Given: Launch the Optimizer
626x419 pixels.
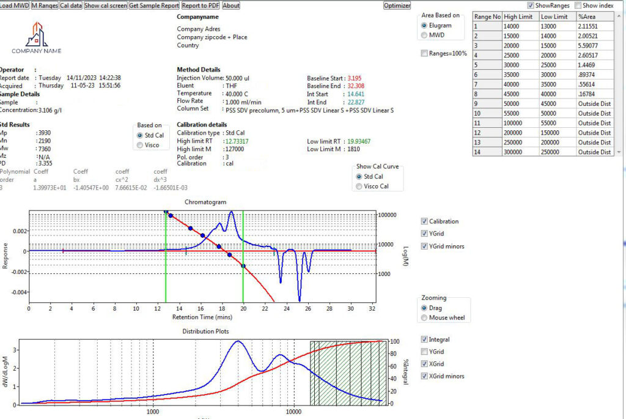Looking at the screenshot, I should pyautogui.click(x=397, y=6).
